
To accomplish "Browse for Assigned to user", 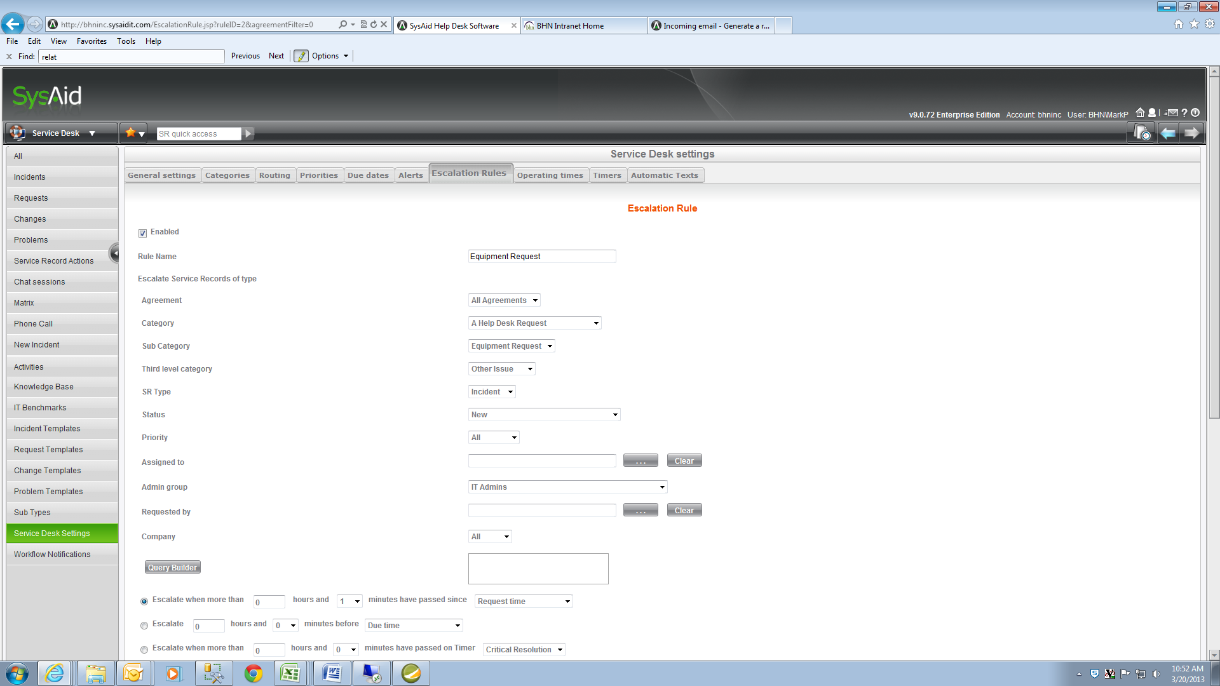I will (640, 461).
